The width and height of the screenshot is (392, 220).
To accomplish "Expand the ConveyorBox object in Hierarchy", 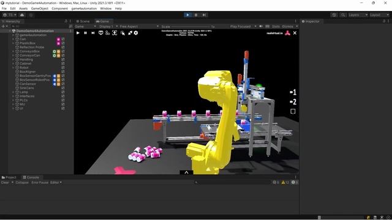I will click(13, 51).
